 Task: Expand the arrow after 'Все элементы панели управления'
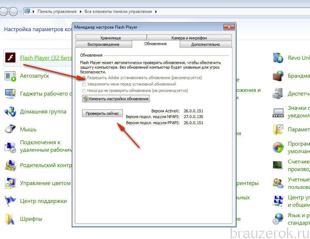point(156,11)
